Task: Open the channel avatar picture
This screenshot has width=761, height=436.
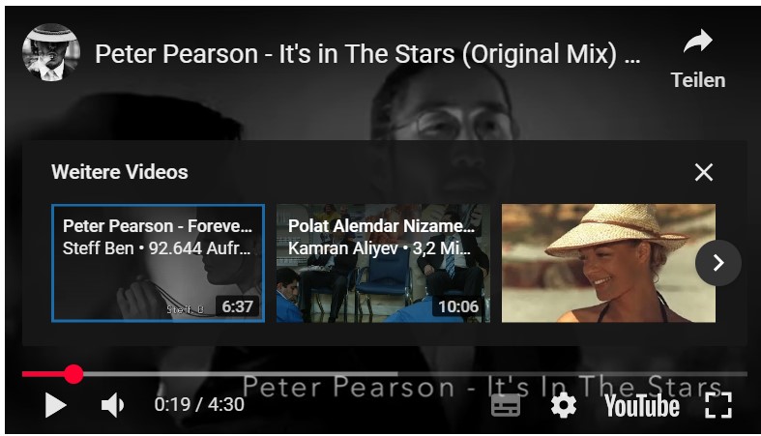Action: tap(51, 52)
